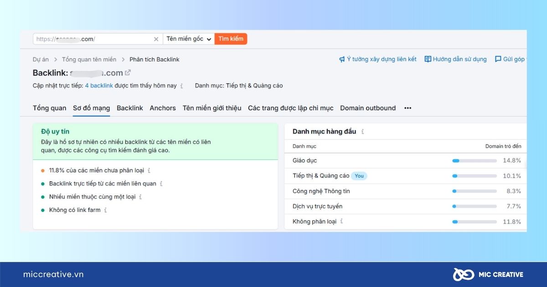This screenshot has width=547, height=287.
Task: Open the 'Tên miền gốc' dropdown
Action: tap(188, 39)
